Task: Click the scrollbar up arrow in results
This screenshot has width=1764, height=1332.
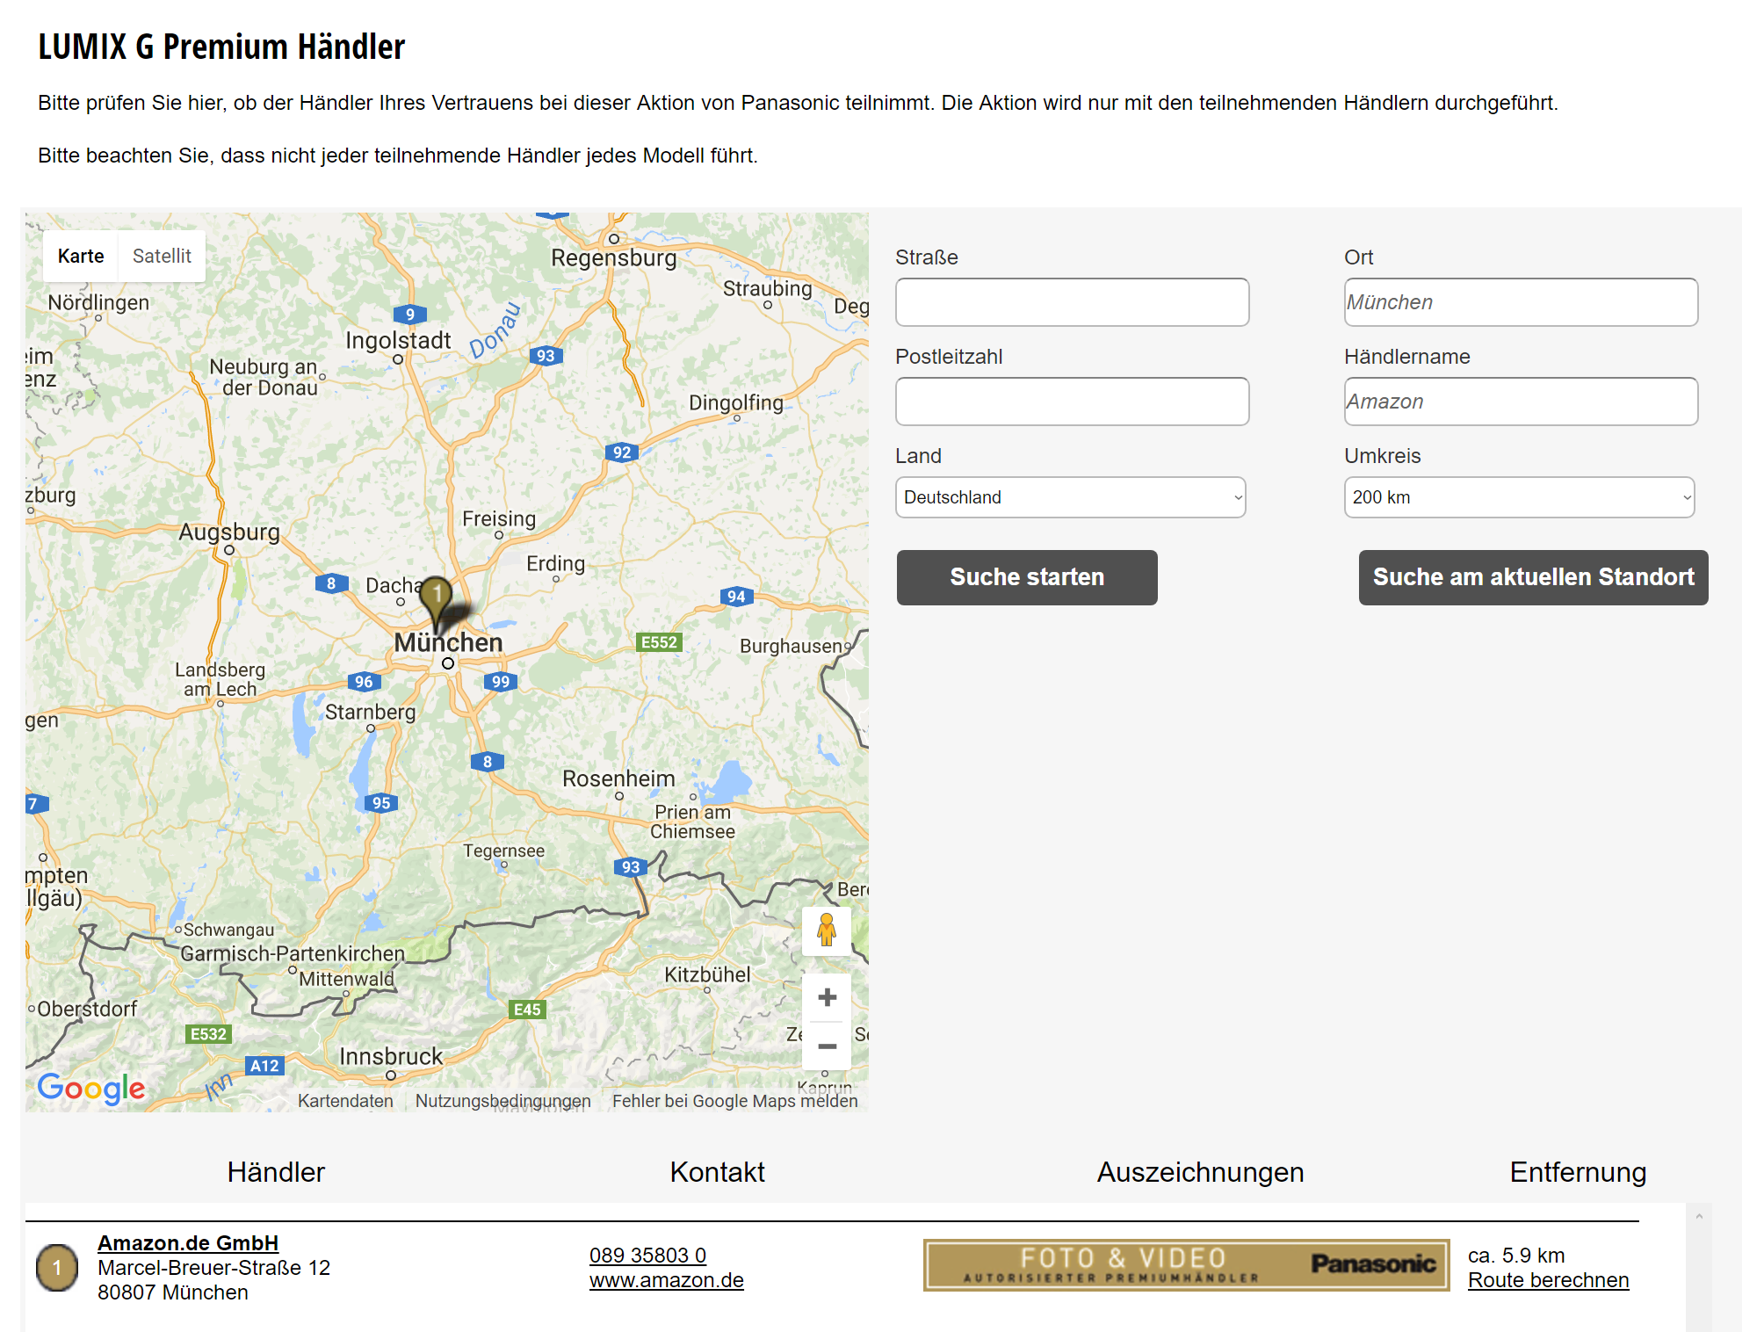Action: pos(1698,1217)
